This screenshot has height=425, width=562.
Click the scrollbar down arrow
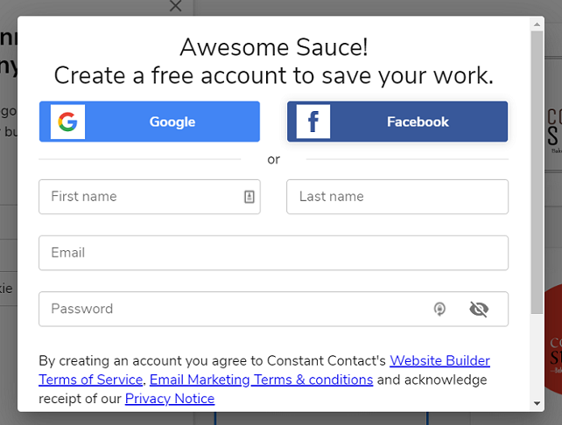(537, 403)
